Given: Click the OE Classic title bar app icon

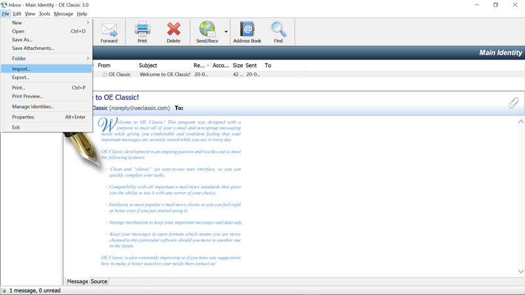Looking at the screenshot, I should point(4,5).
